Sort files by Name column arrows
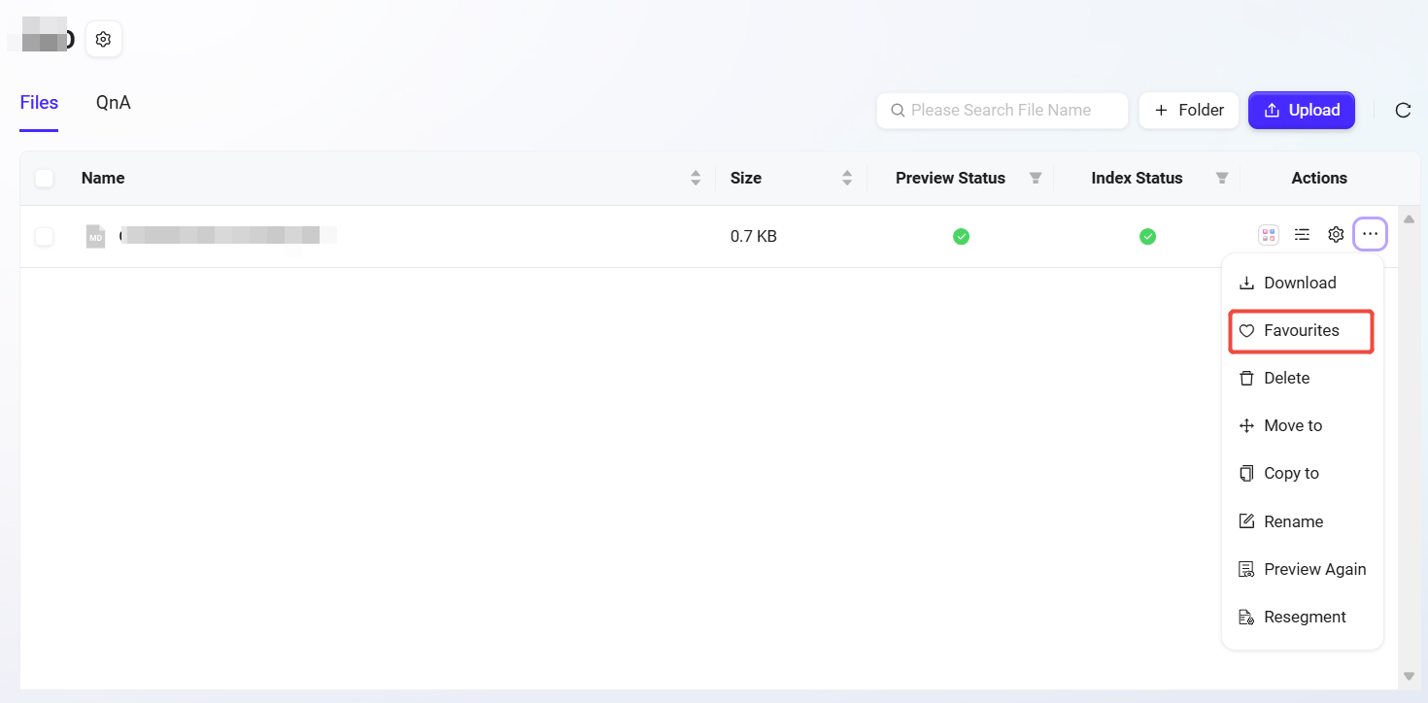The image size is (1428, 703). pos(696,179)
